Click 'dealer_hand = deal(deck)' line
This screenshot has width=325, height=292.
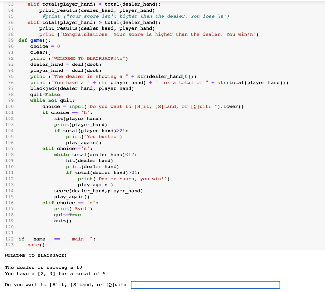coord(66,64)
